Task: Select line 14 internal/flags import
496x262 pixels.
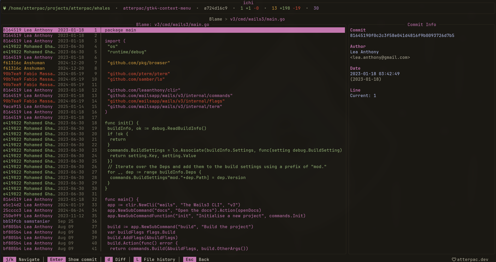Action: tap(174, 101)
